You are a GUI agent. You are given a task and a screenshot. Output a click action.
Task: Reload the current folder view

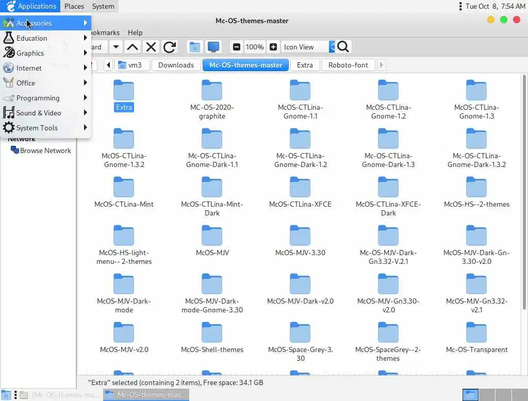[x=169, y=47]
